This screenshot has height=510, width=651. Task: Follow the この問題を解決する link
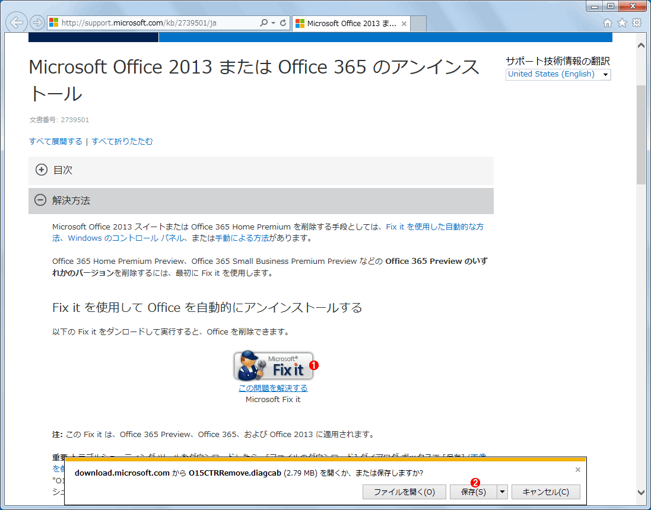point(272,387)
